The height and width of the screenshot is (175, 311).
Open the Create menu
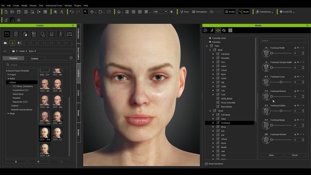tap(16, 5)
